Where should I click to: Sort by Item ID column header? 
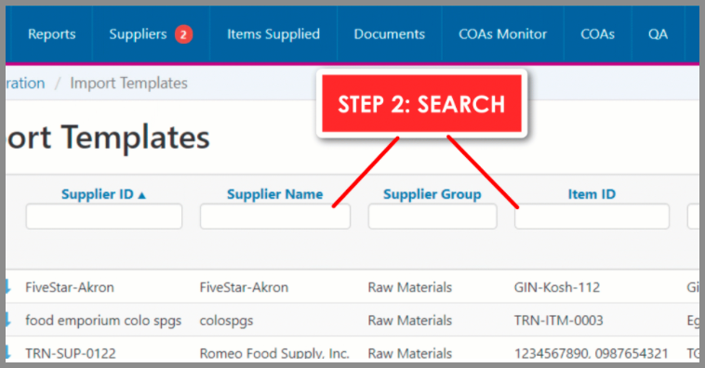pos(592,194)
